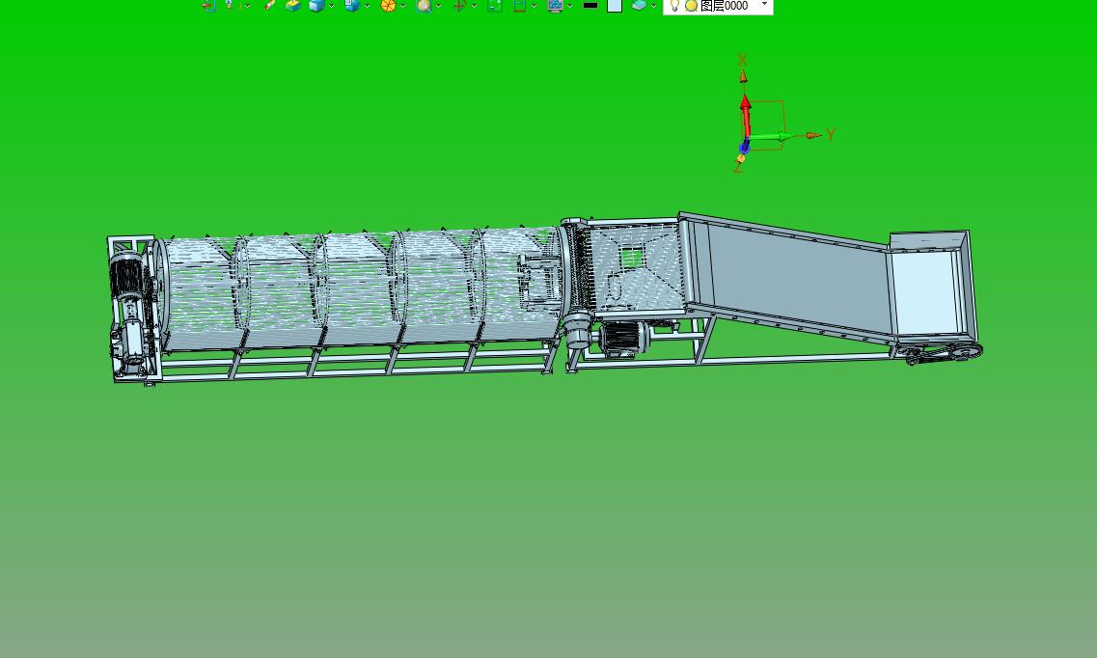The height and width of the screenshot is (658, 1097).
Task: Click the pencil edit tool icon
Action: [x=269, y=5]
